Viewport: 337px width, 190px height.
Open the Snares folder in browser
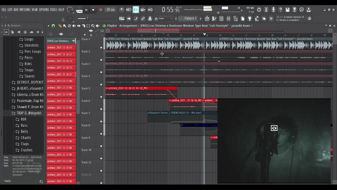point(27,76)
